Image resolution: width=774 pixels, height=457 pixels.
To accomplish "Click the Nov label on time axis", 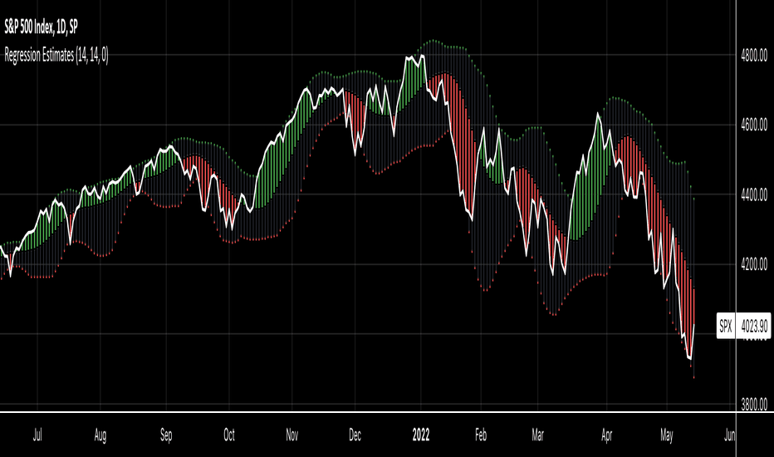I will pos(291,435).
